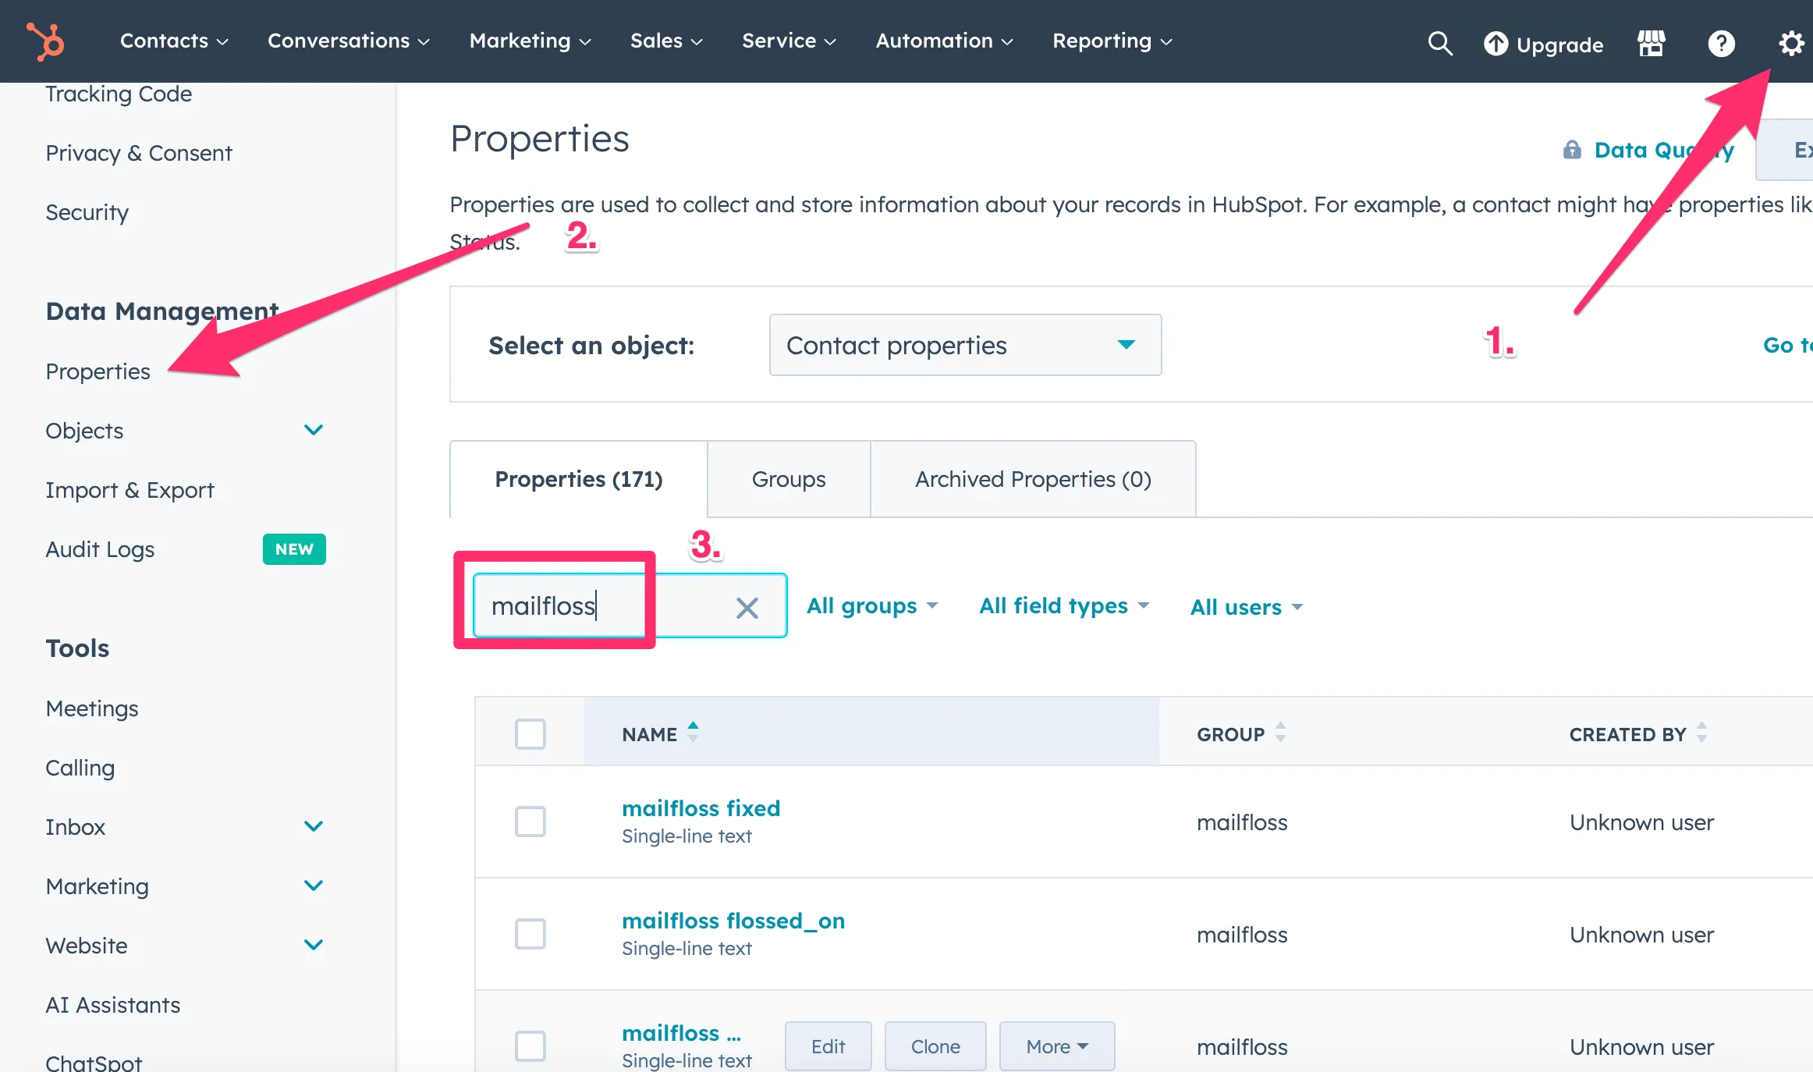Expand the Website sidebar section
The height and width of the screenshot is (1072, 1813).
click(314, 946)
